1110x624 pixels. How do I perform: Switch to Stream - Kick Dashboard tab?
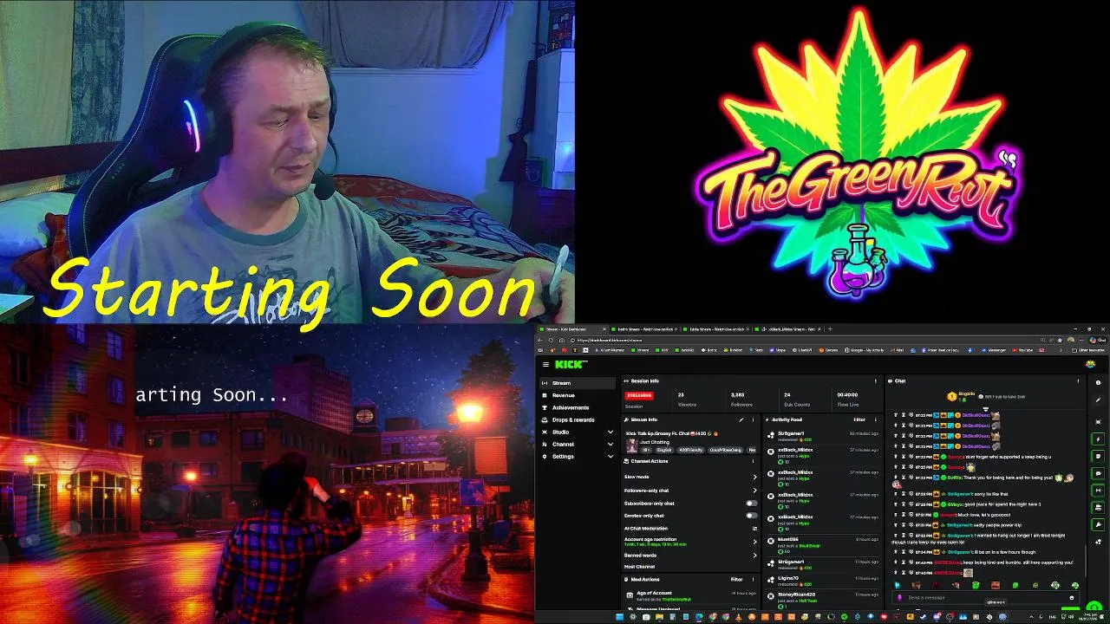tap(572, 329)
